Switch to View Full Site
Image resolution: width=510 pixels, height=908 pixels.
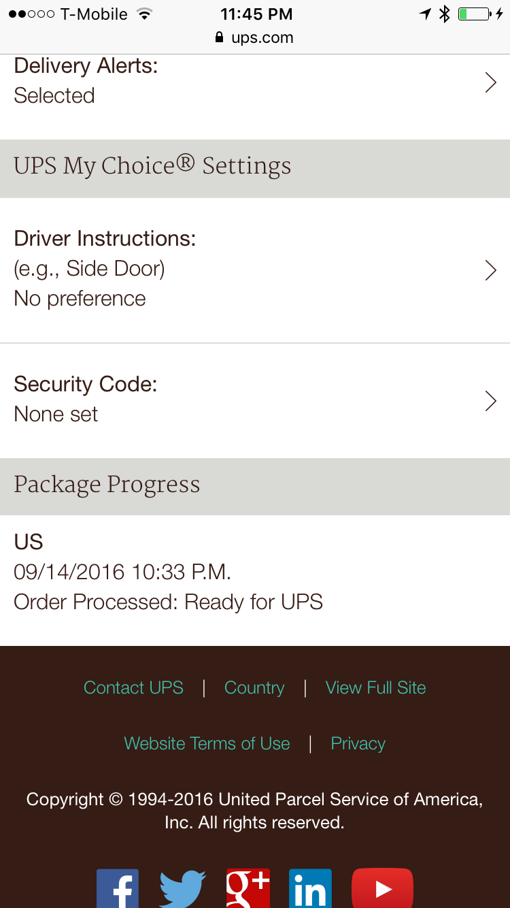376,687
